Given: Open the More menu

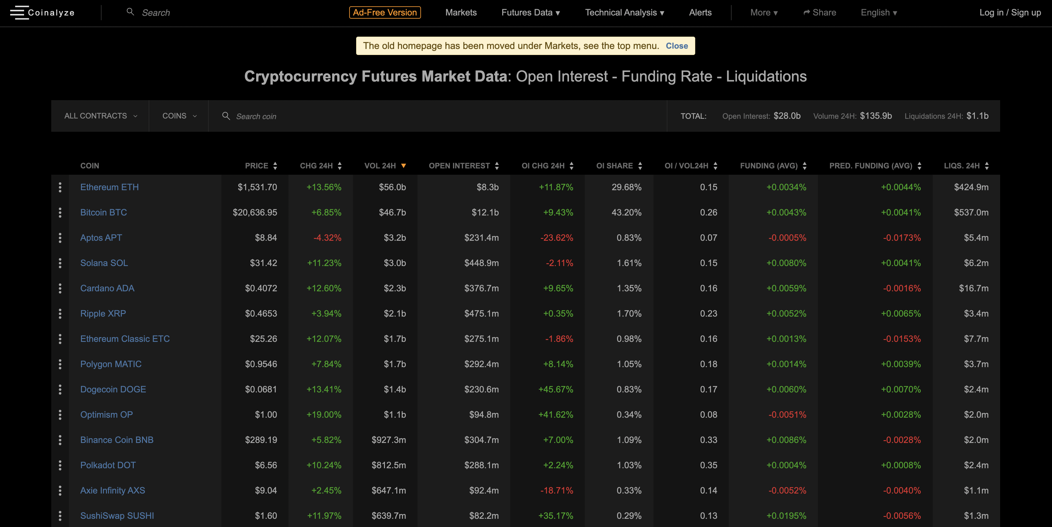Looking at the screenshot, I should 764,13.
